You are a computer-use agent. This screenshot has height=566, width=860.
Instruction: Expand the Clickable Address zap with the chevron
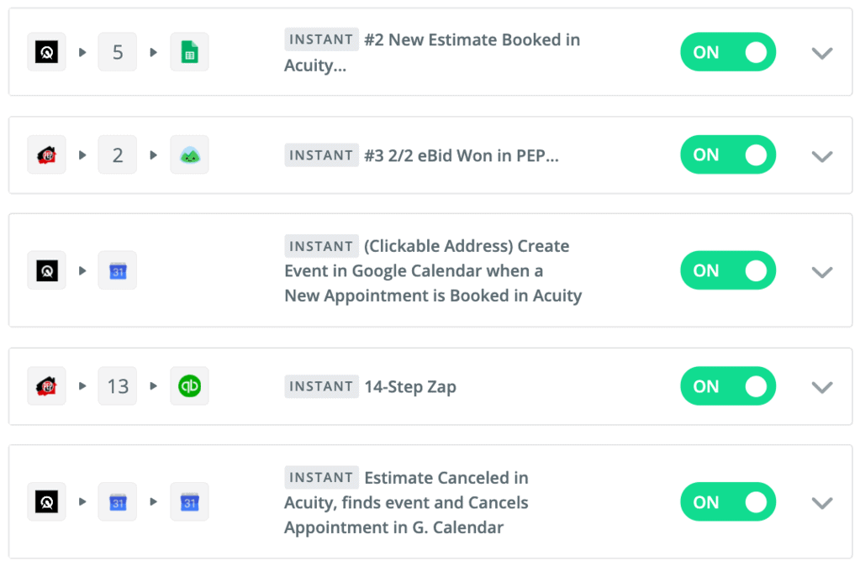pyautogui.click(x=821, y=271)
